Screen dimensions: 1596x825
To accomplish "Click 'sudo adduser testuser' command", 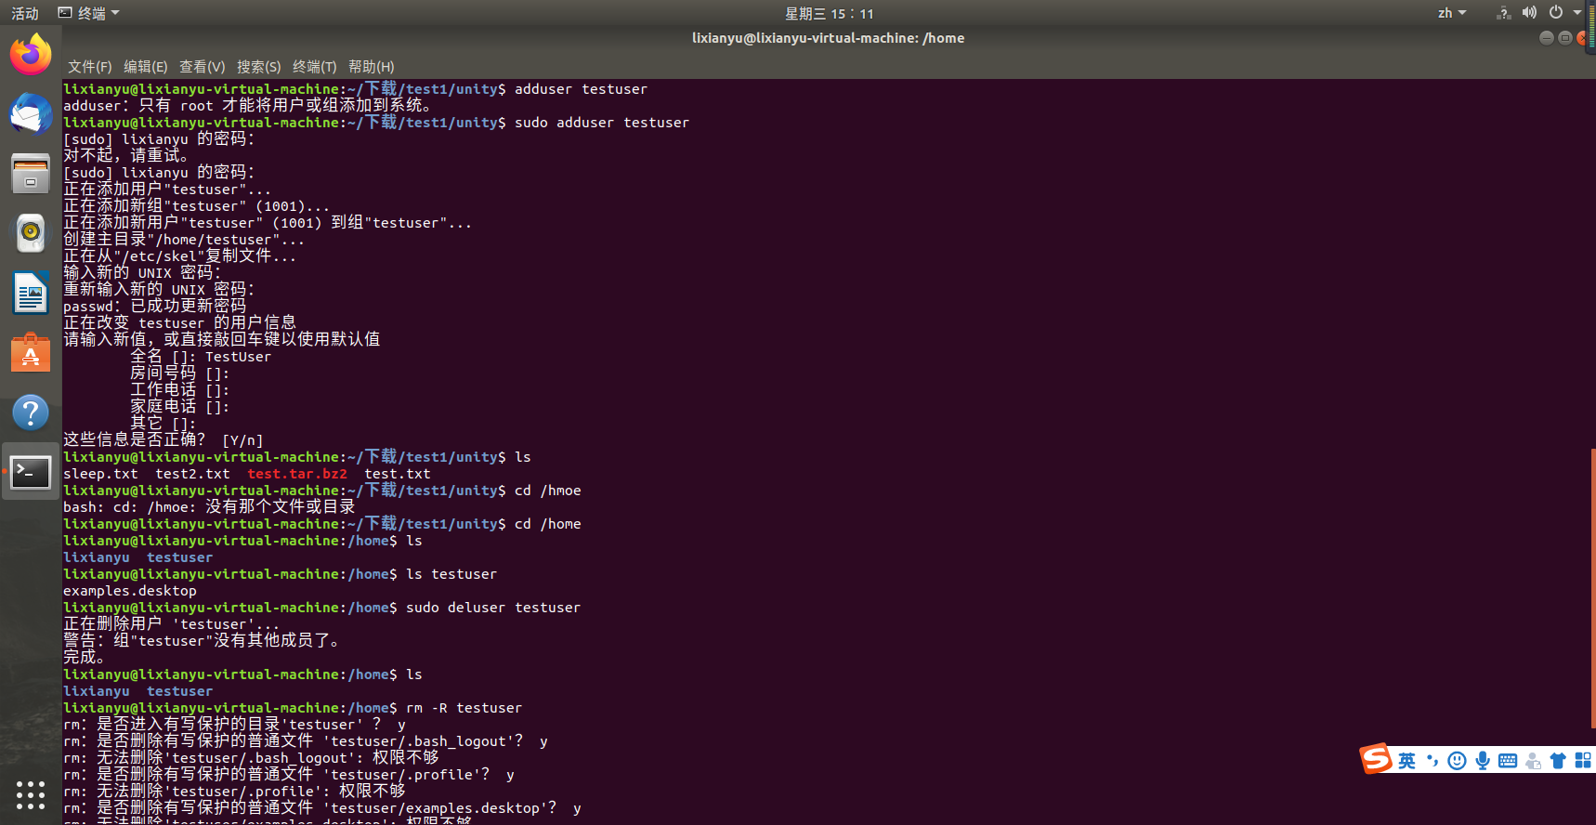I will (602, 123).
